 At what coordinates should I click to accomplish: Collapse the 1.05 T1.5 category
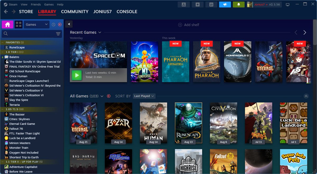[x=2, y=109]
